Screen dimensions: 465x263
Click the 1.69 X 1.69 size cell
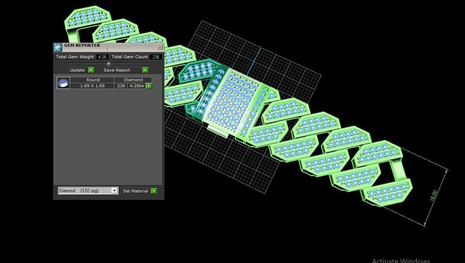(x=92, y=86)
